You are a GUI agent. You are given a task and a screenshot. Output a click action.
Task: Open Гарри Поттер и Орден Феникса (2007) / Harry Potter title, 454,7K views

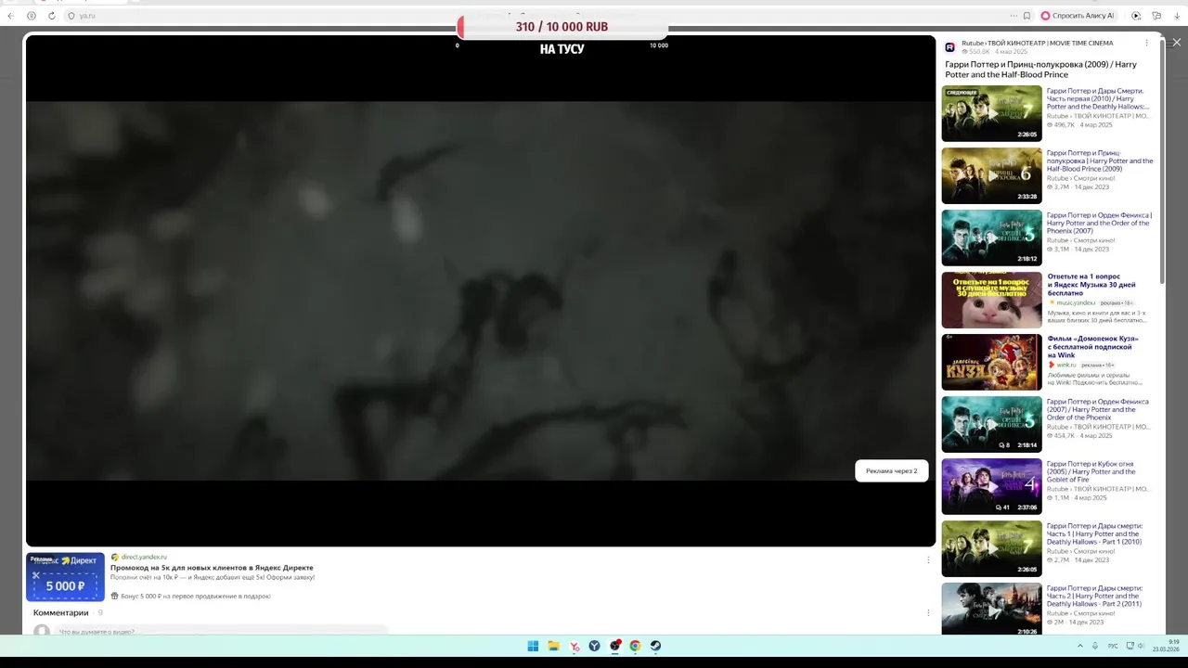click(x=1098, y=409)
